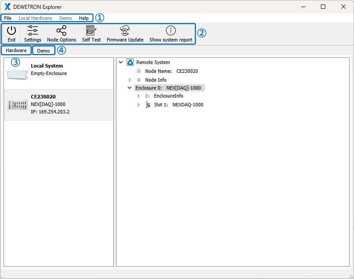This screenshot has height=279, width=354.
Task: Collapse the Remote System tree node
Action: coord(121,62)
